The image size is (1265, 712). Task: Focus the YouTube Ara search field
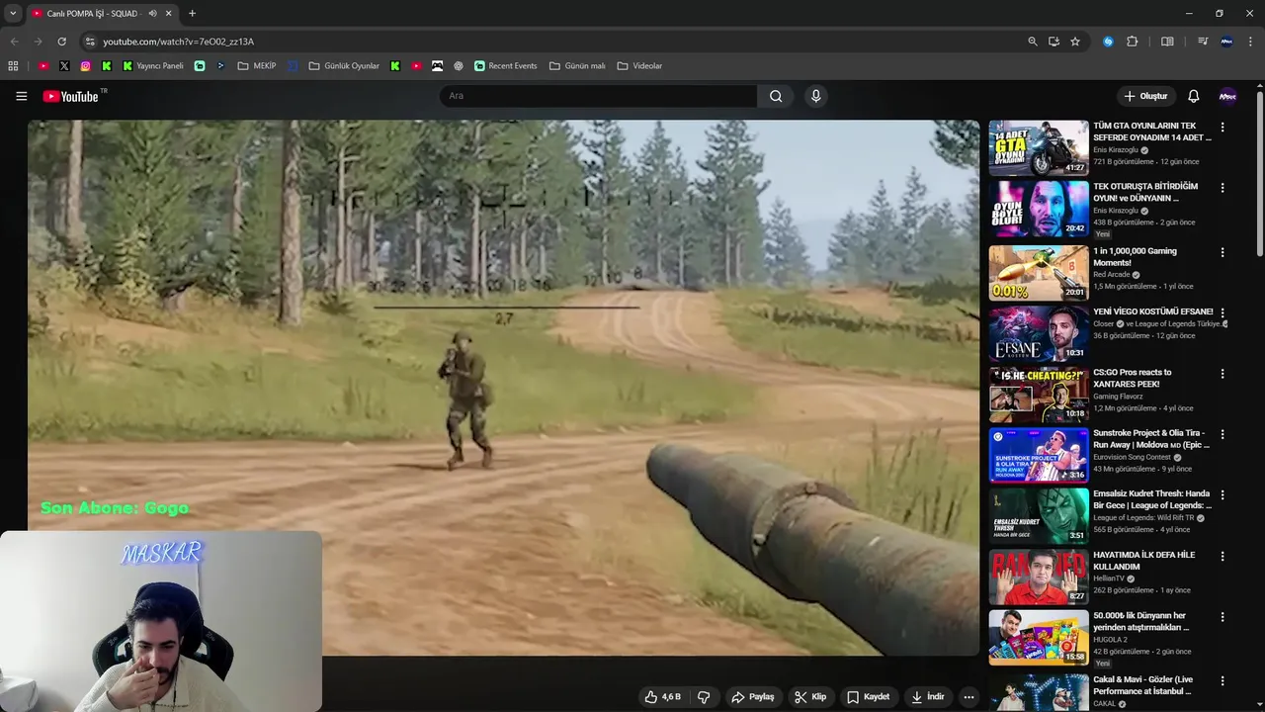point(598,96)
